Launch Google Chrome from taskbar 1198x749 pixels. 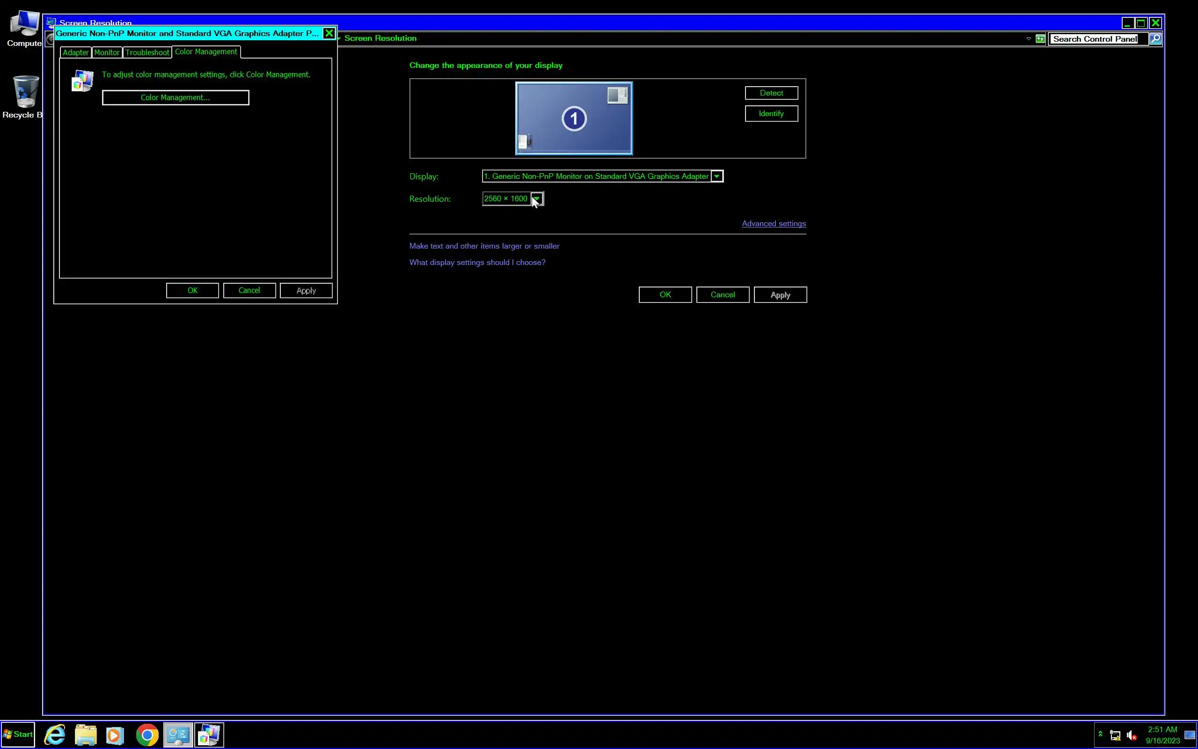pyautogui.click(x=147, y=734)
